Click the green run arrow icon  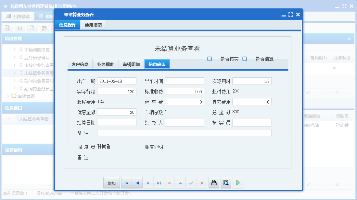tap(238, 183)
